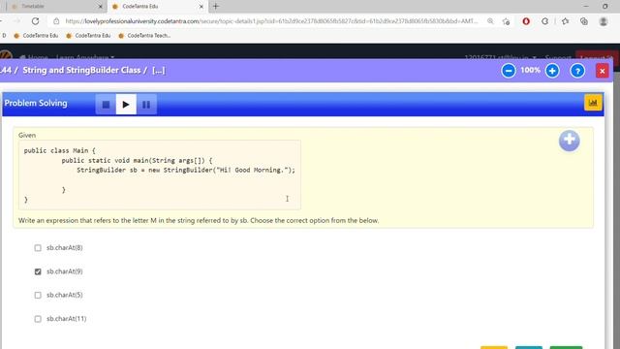Click the site info lock icon in address bar
This screenshot has width=620, height=349.
[56, 21]
